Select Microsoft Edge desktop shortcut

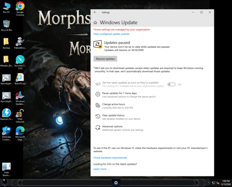pyautogui.click(x=20, y=134)
